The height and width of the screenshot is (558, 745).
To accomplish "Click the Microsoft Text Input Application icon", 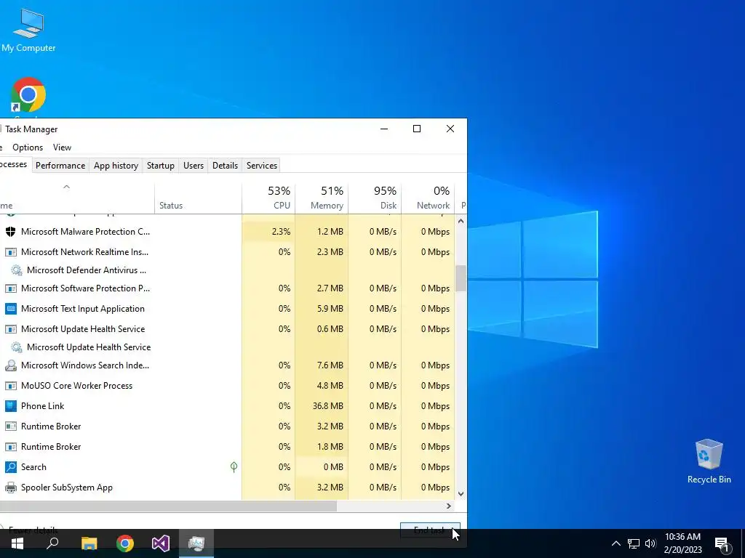I will 10,309.
